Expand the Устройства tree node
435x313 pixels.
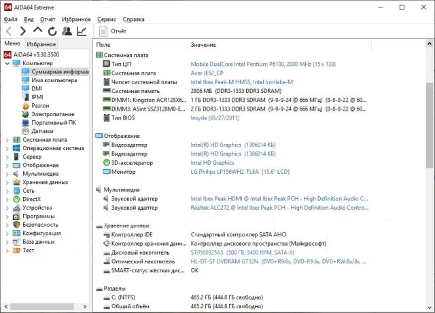tap(7, 208)
